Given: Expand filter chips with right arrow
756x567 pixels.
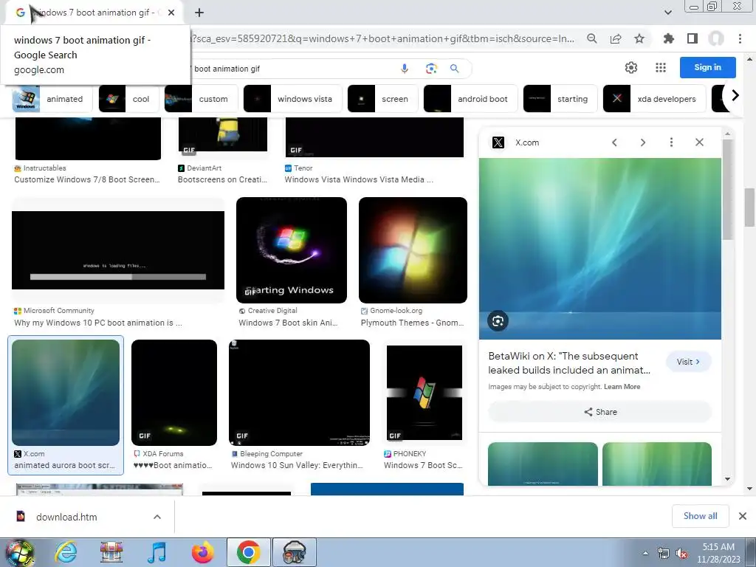Looking at the screenshot, I should (735, 95).
